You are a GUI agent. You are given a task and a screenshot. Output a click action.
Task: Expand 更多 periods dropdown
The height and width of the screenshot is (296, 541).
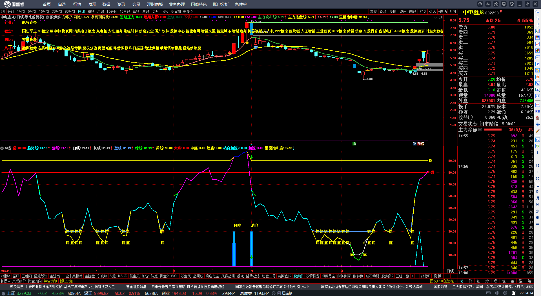188,12
